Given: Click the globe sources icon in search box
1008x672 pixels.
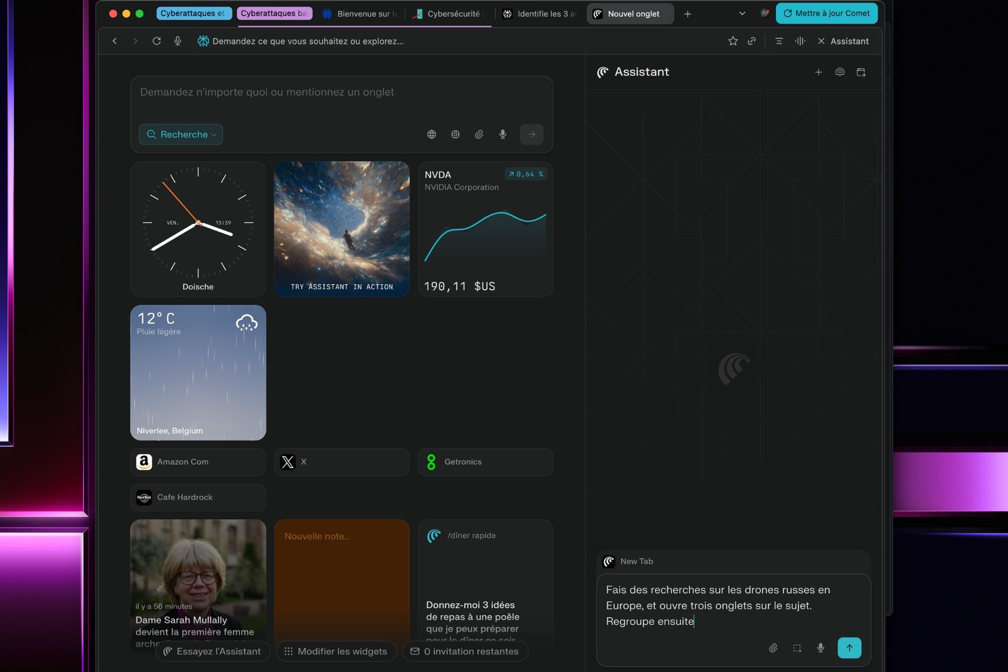Looking at the screenshot, I should 432,134.
